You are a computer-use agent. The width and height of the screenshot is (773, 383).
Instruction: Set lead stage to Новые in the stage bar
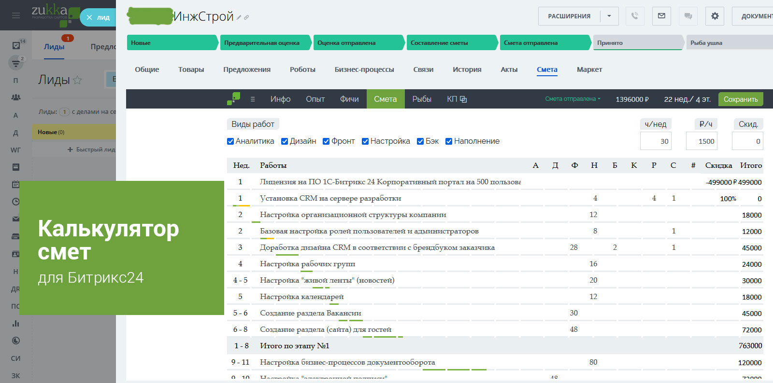pyautogui.click(x=172, y=42)
